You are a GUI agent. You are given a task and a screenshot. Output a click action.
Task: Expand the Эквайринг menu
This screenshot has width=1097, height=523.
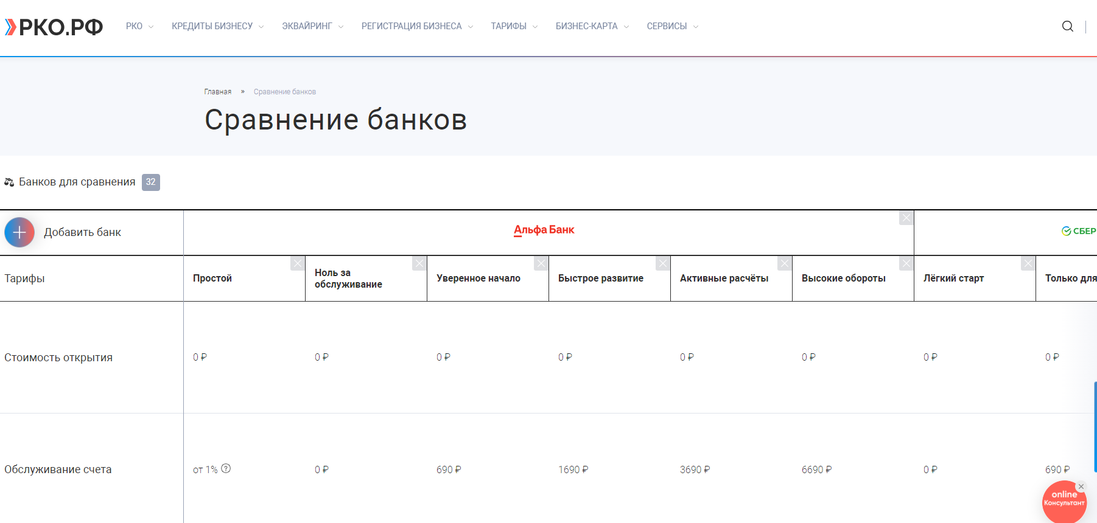click(312, 26)
